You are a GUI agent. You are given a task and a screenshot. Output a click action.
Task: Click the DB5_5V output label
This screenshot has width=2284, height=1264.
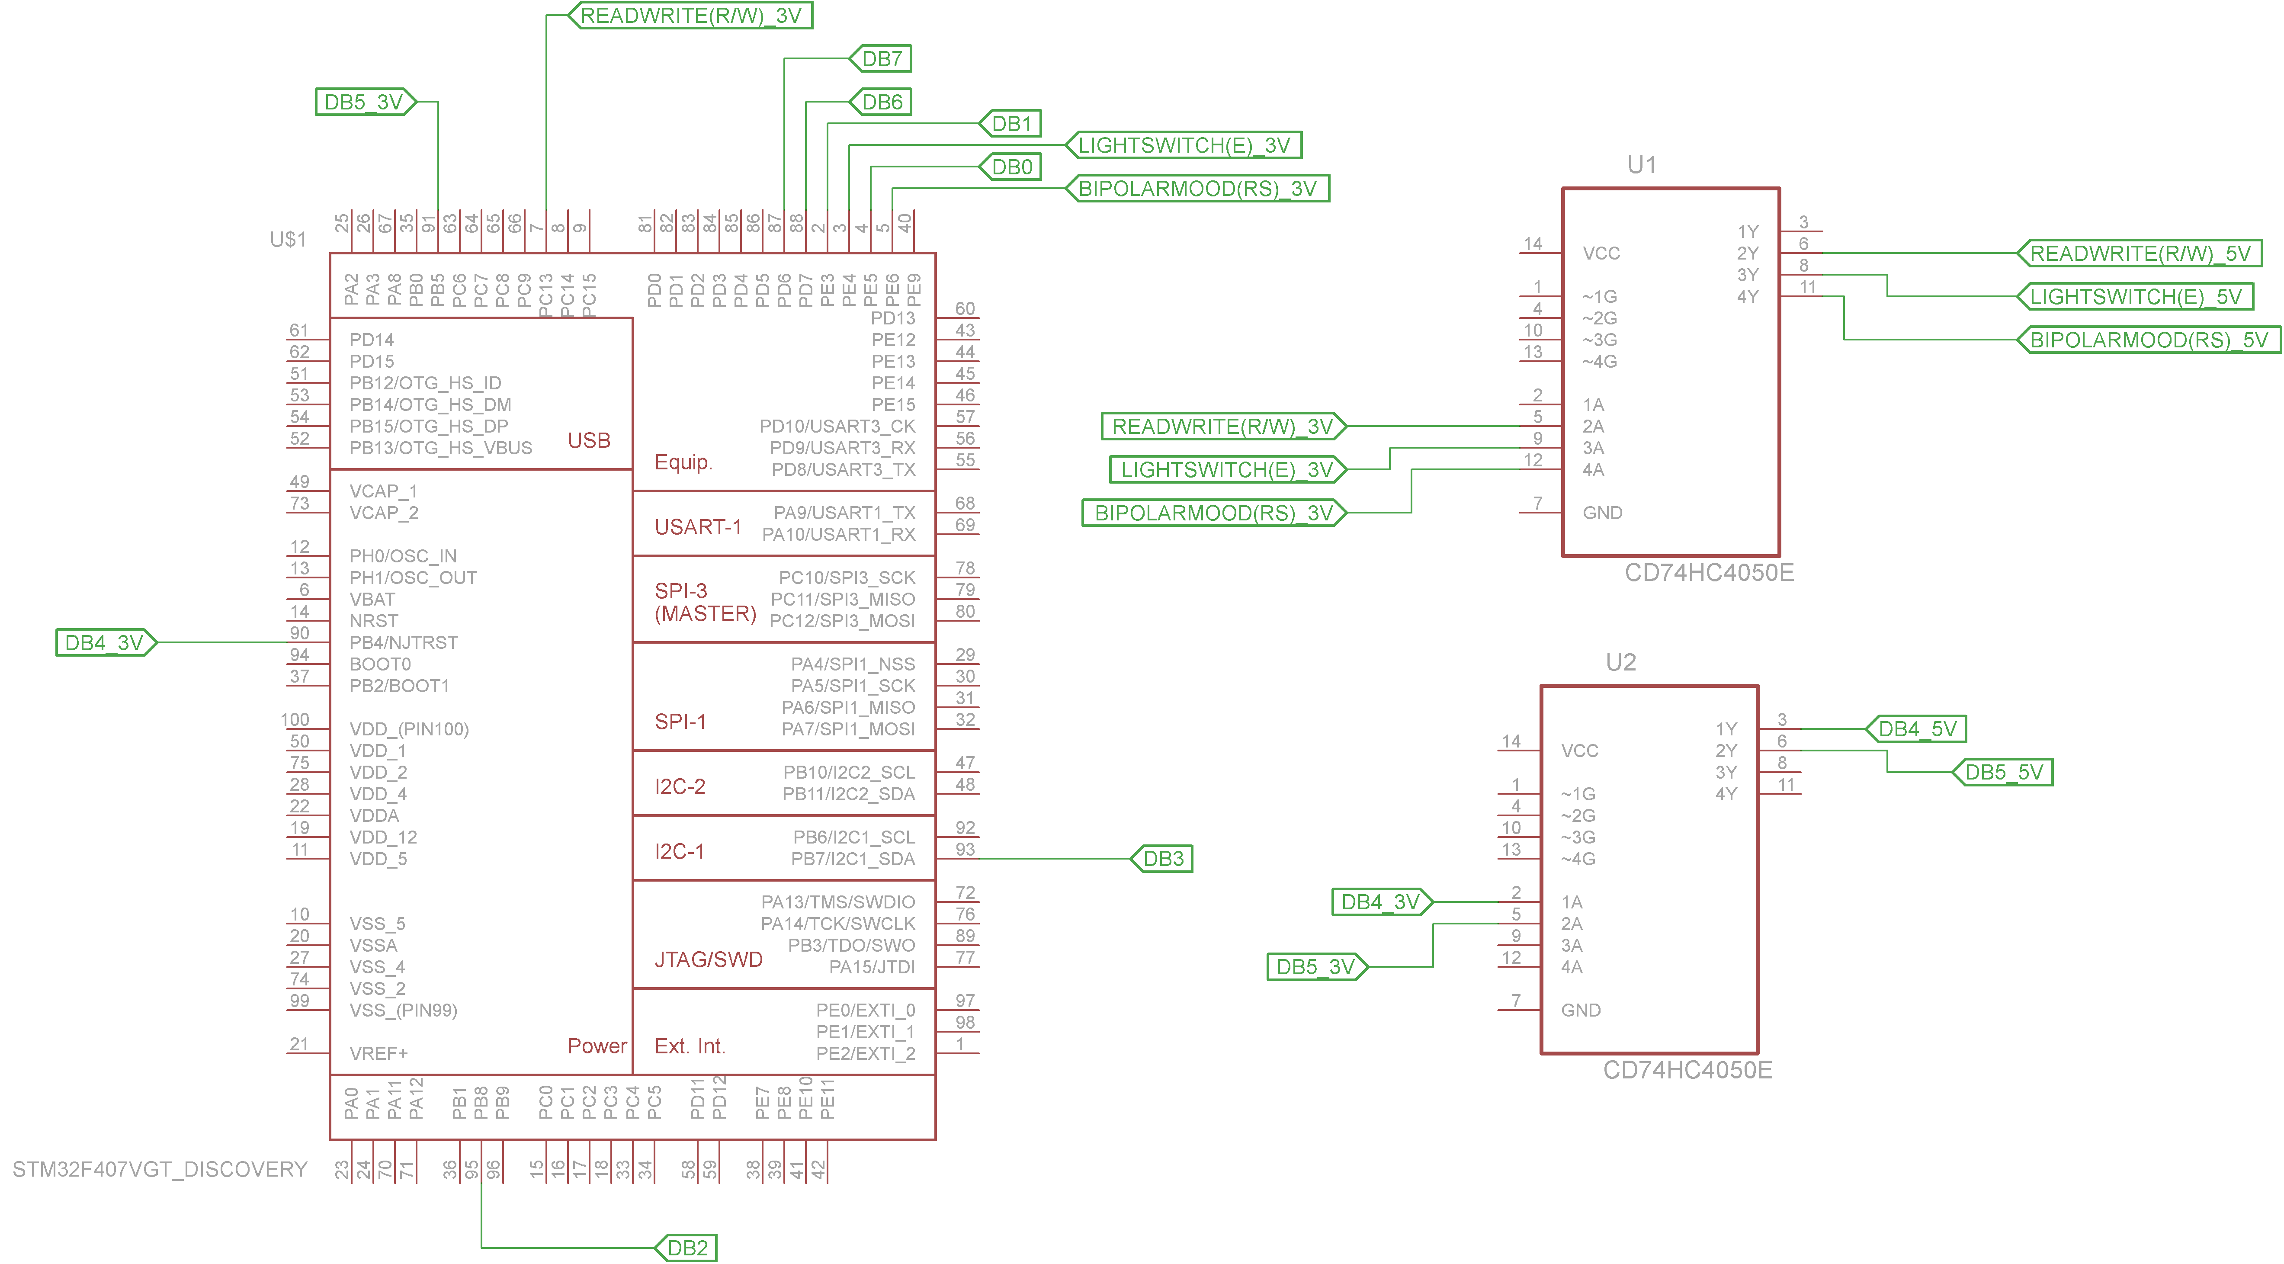(2003, 772)
